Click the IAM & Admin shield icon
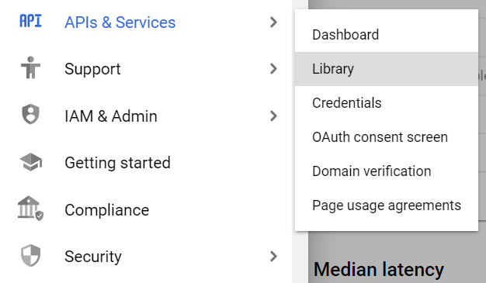 click(31, 114)
